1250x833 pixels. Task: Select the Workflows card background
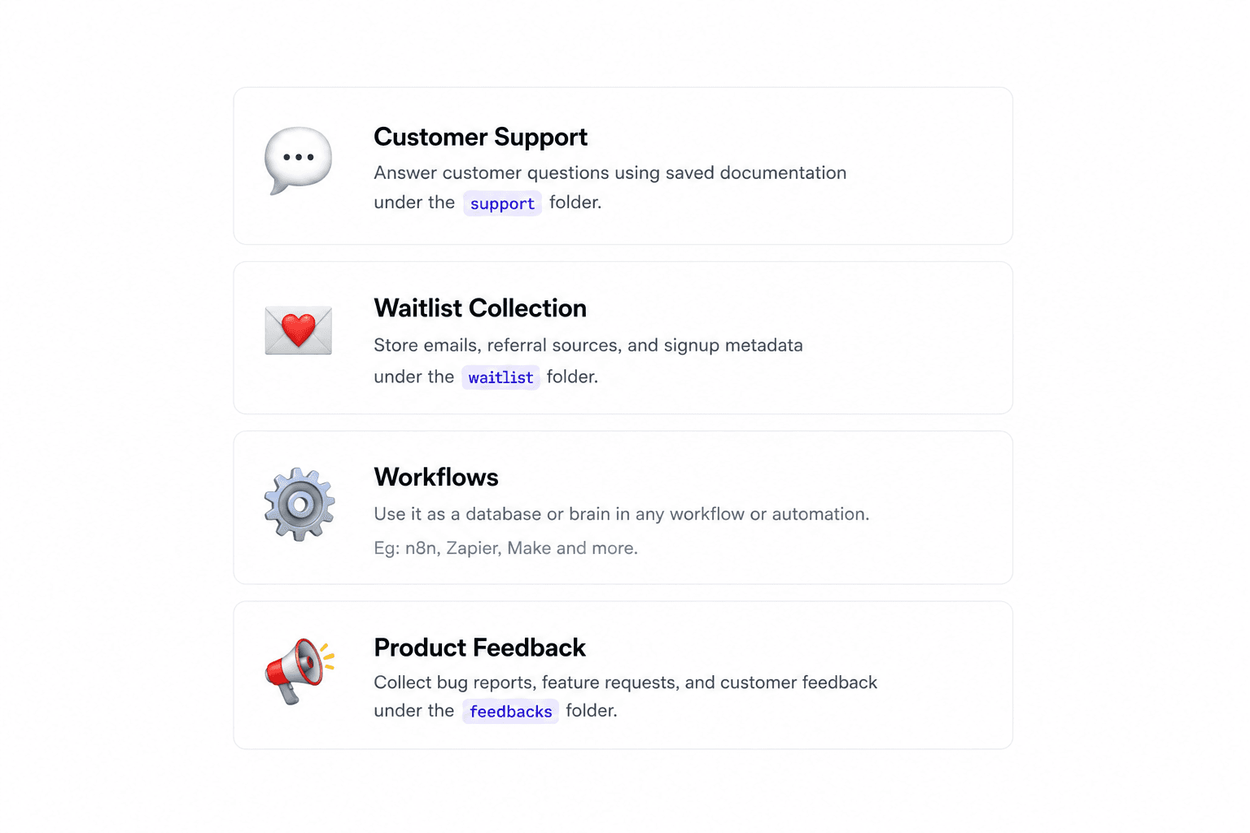pyautogui.click(x=623, y=508)
